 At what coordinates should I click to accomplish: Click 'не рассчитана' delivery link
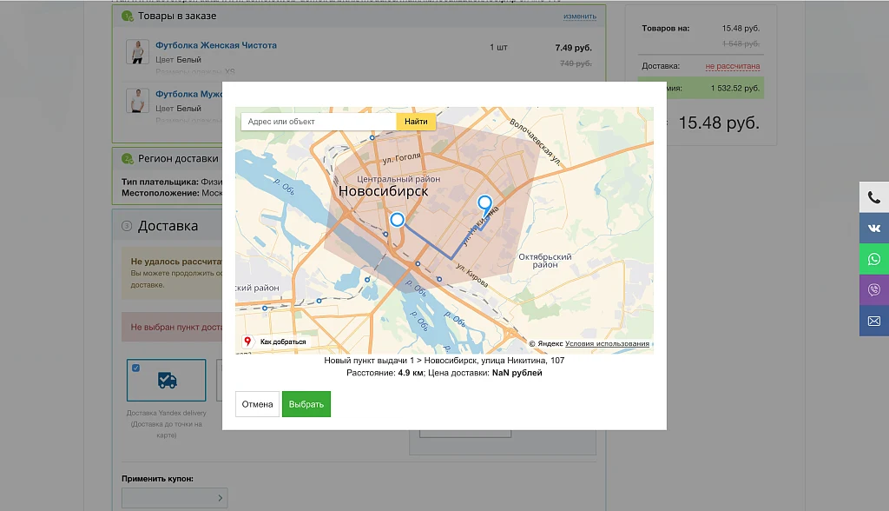pos(733,66)
